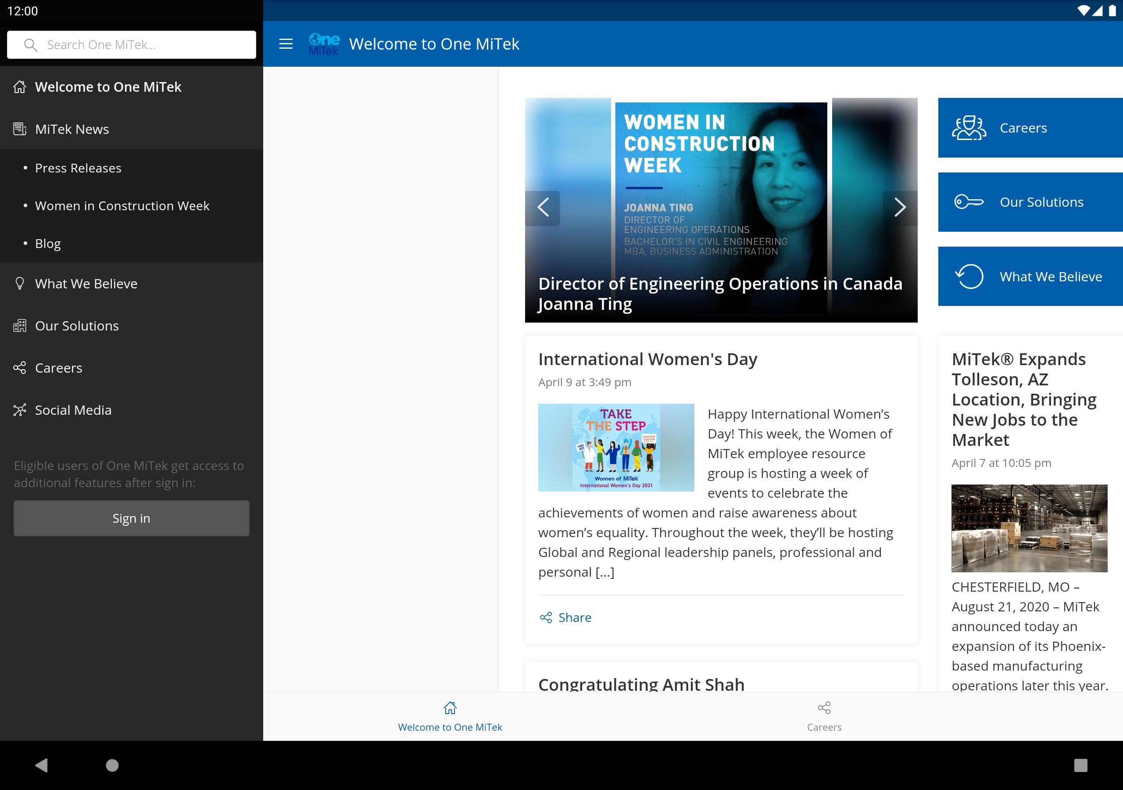Switch to Welcome to One MiTek bottom tab
1123x790 pixels.
pyautogui.click(x=450, y=717)
